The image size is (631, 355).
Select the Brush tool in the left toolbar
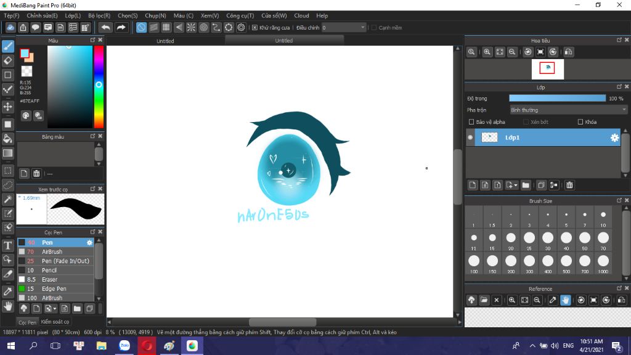pyautogui.click(x=7, y=46)
